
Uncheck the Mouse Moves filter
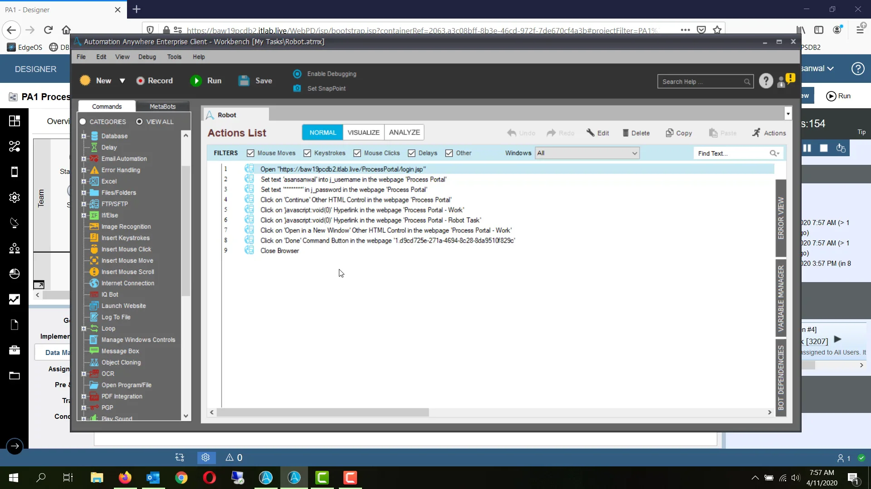pyautogui.click(x=250, y=153)
